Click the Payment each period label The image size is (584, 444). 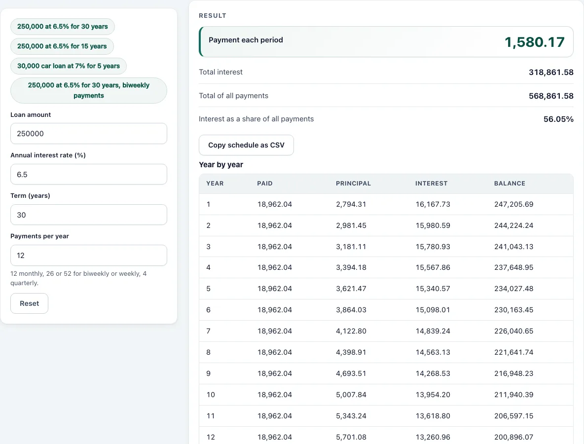click(246, 40)
